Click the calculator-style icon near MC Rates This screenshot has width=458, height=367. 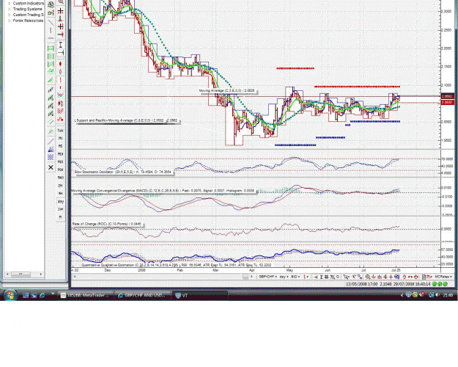pos(424,277)
